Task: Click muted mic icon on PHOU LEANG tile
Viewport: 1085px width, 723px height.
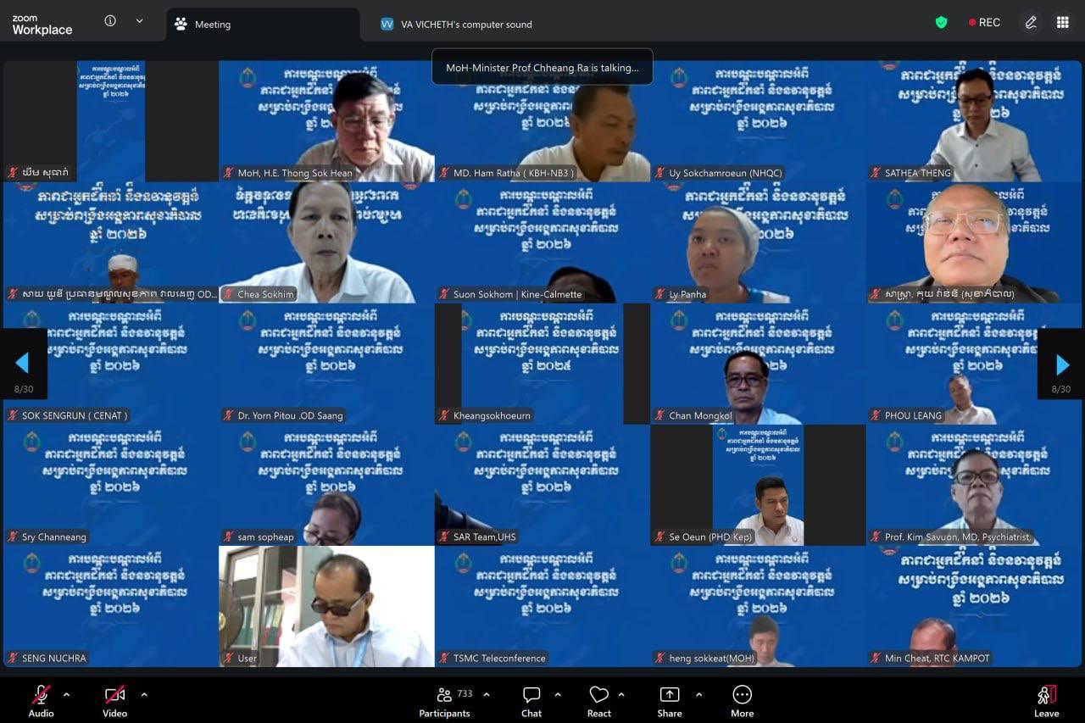Action: tap(876, 415)
